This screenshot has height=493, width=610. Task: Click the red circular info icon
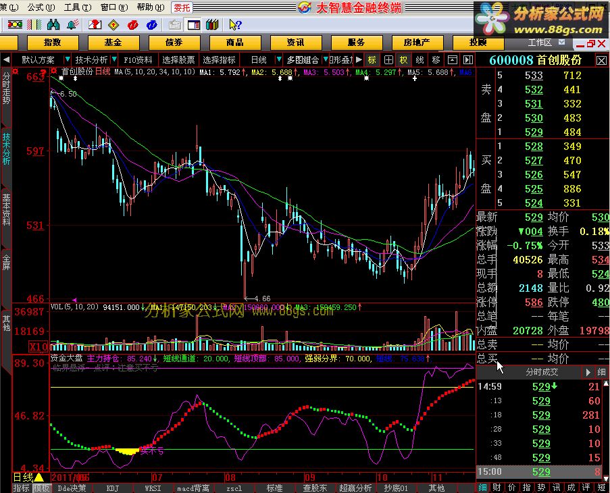click(x=132, y=25)
